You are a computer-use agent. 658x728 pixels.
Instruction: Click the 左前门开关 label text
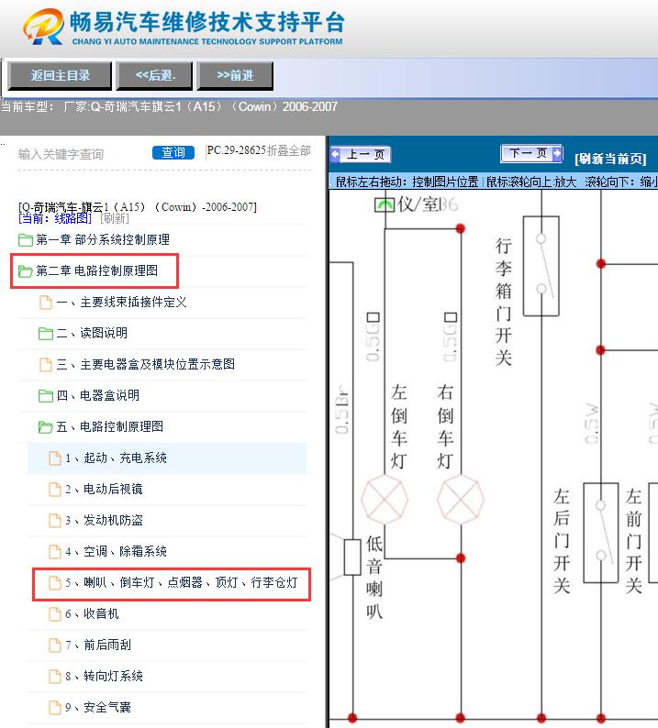point(634,541)
